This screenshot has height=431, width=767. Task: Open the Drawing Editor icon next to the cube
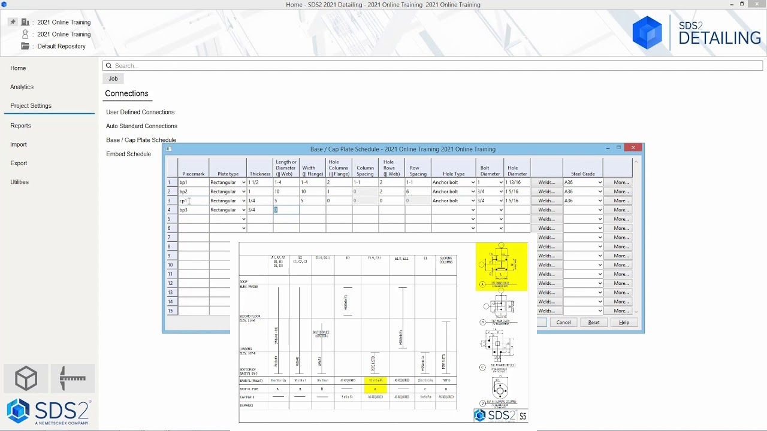[x=73, y=378]
